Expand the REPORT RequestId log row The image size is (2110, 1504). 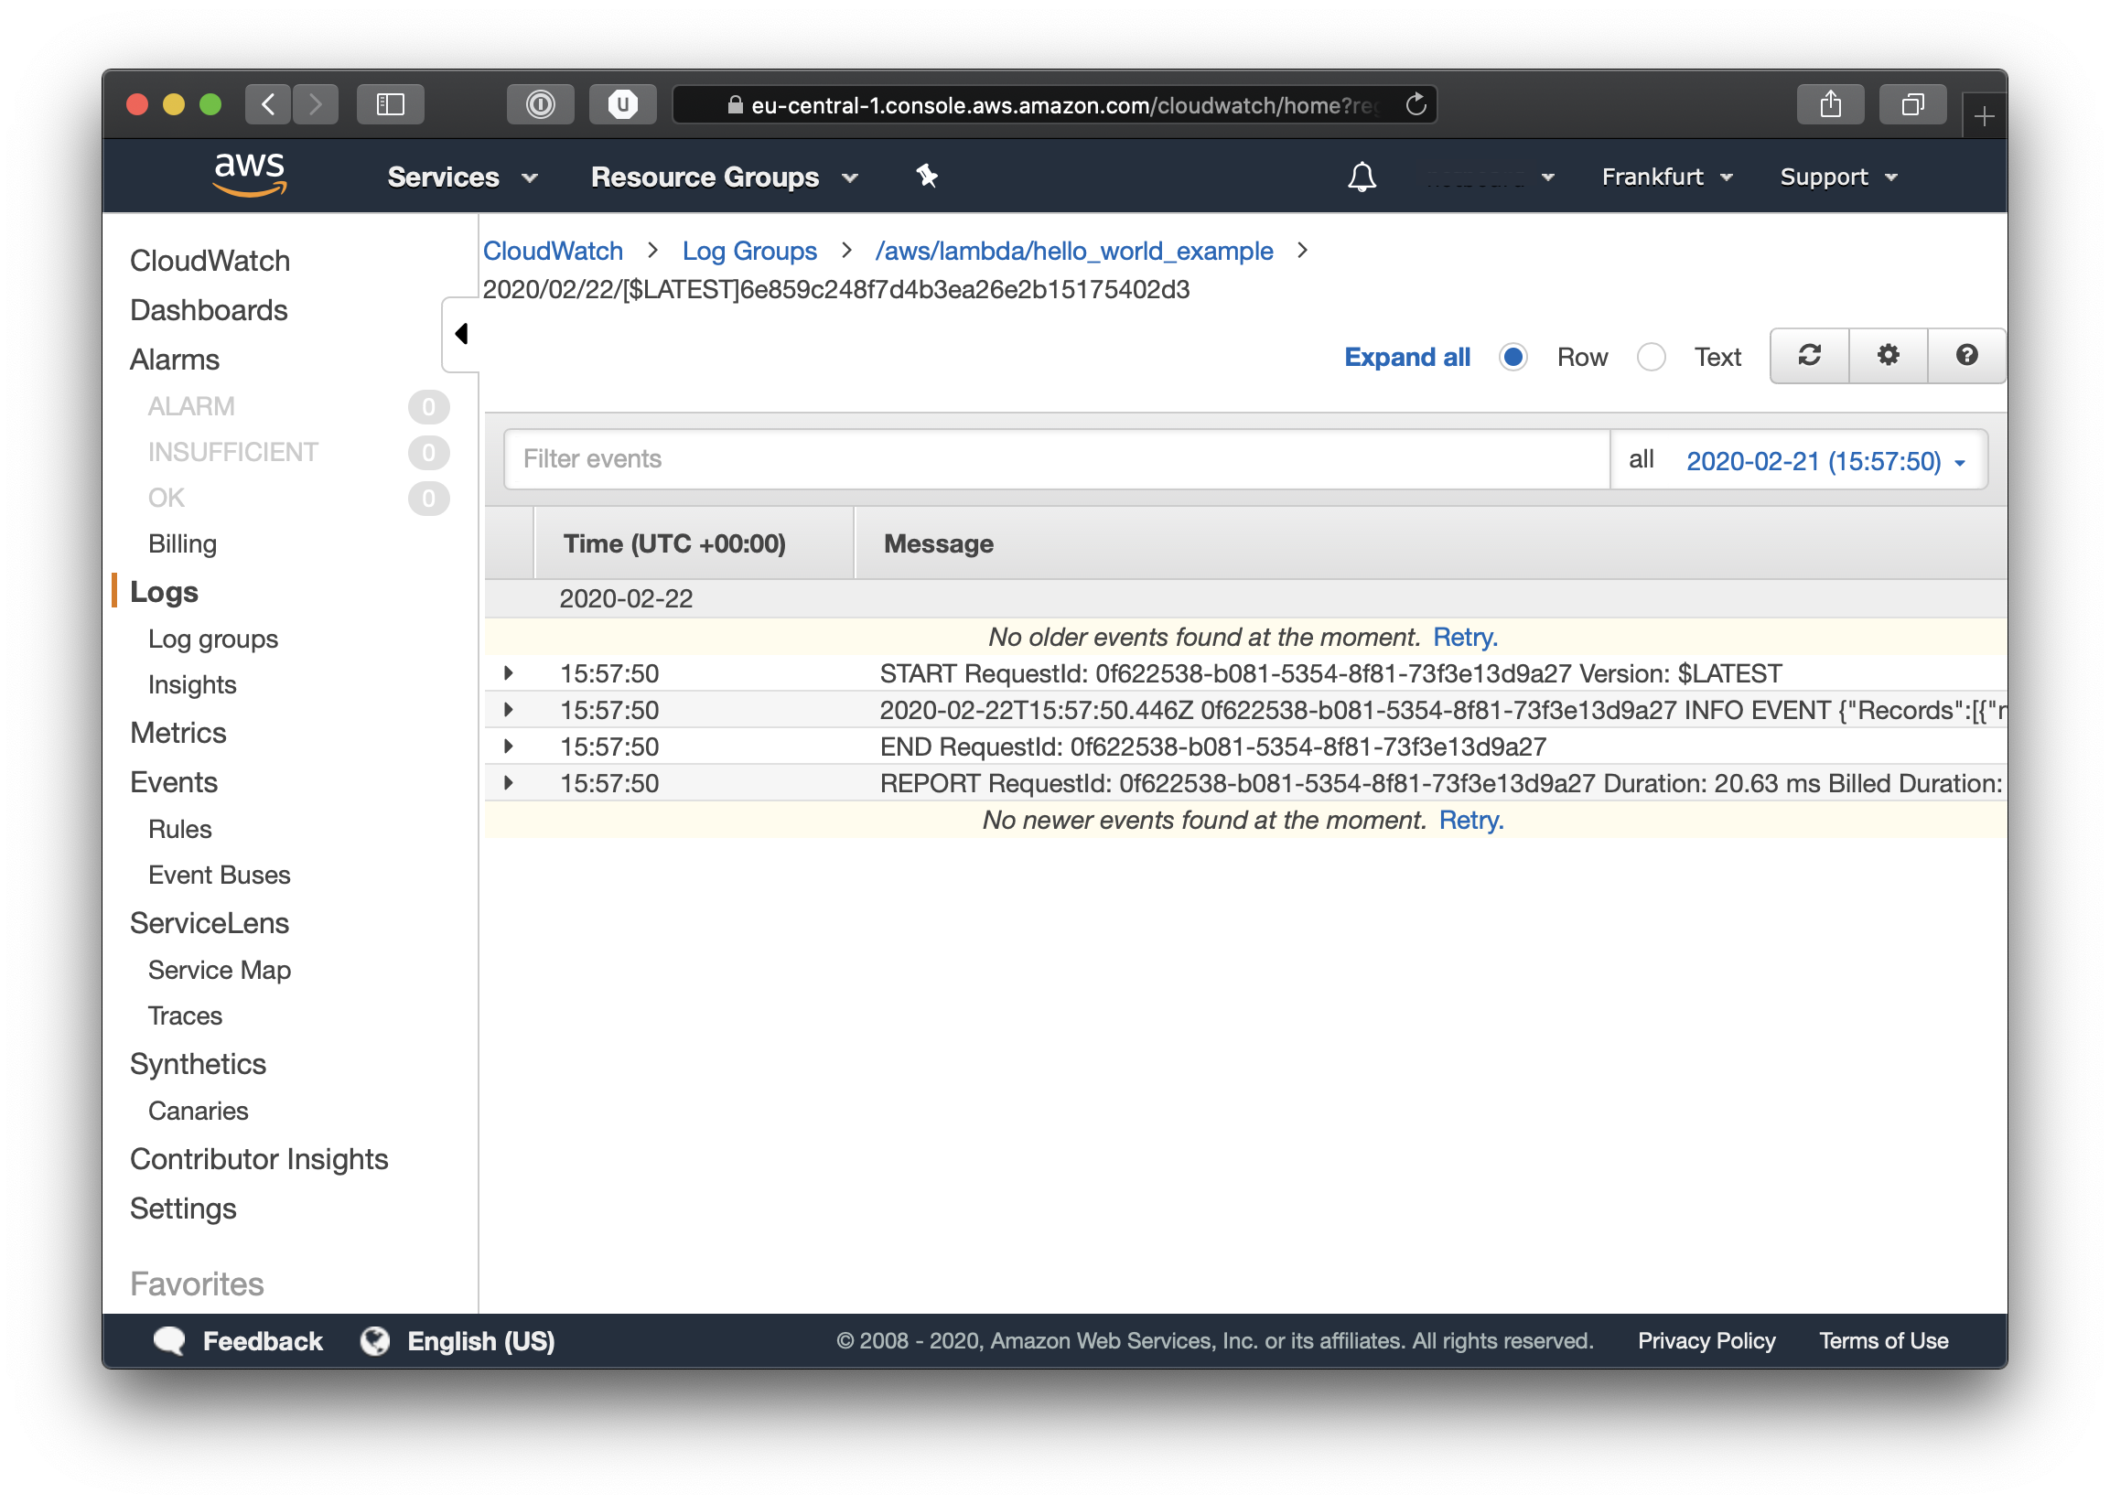[509, 783]
